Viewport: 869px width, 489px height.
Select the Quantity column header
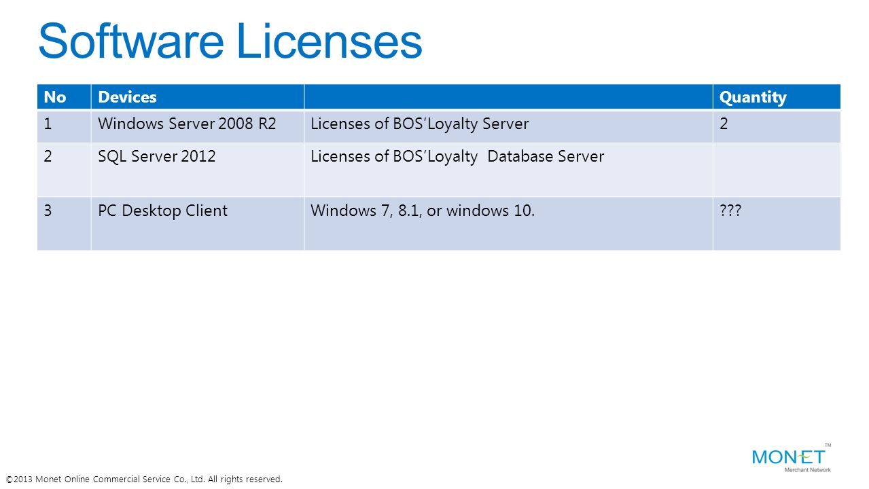777,97
